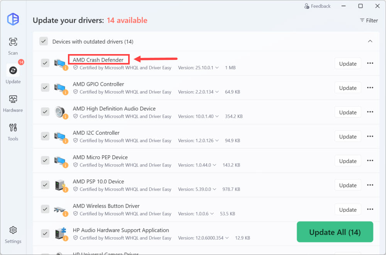Uncheck the AMD Crash Defender checkbox
The height and width of the screenshot is (255, 386).
click(x=45, y=63)
